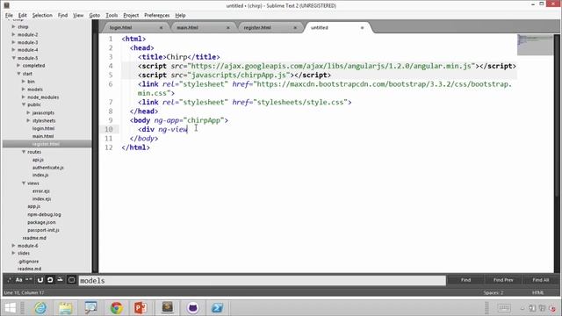Screen dimensions: 562x316
Task: Click the code minimap preview
Action: pyautogui.click(x=535, y=45)
